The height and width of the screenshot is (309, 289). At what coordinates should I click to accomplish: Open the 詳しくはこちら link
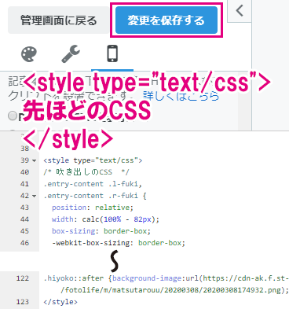(181, 96)
